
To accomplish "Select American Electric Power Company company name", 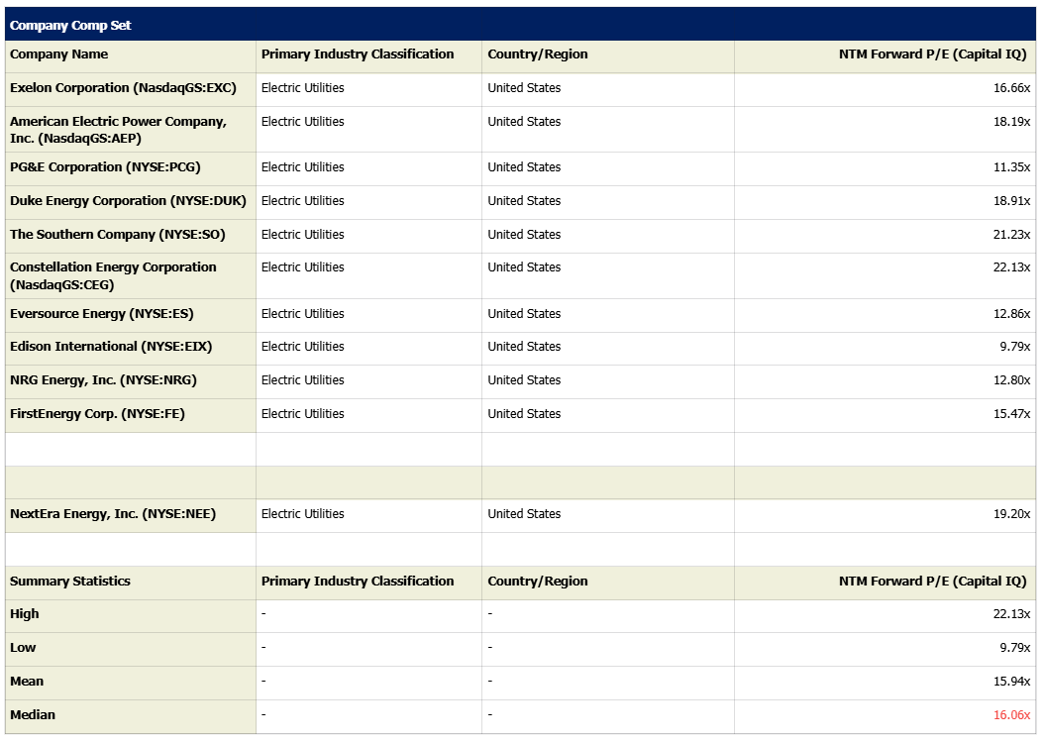I will pos(118,130).
